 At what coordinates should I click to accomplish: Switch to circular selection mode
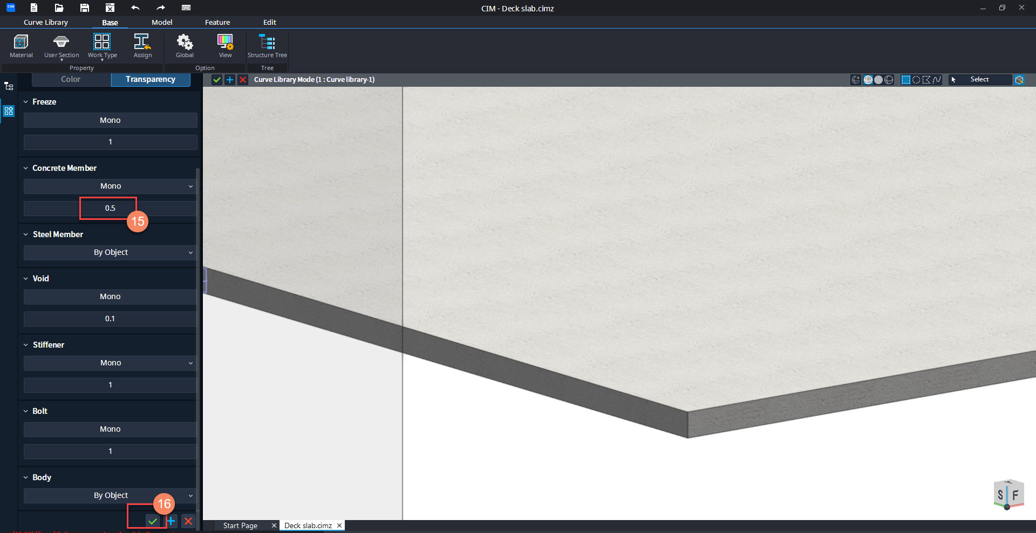coord(916,80)
